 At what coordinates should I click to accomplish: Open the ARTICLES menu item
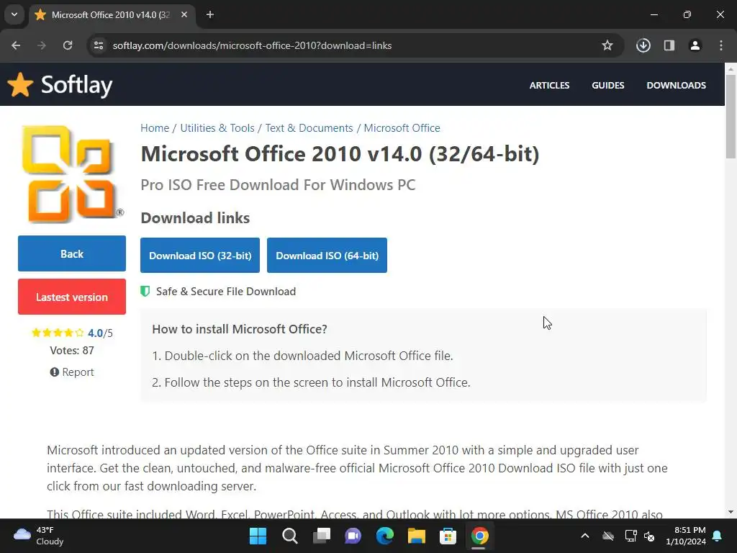549,85
